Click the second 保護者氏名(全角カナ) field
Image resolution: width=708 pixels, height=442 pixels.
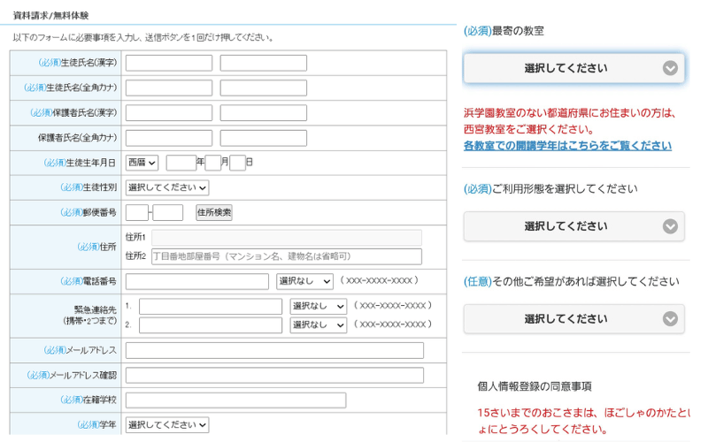264,138
